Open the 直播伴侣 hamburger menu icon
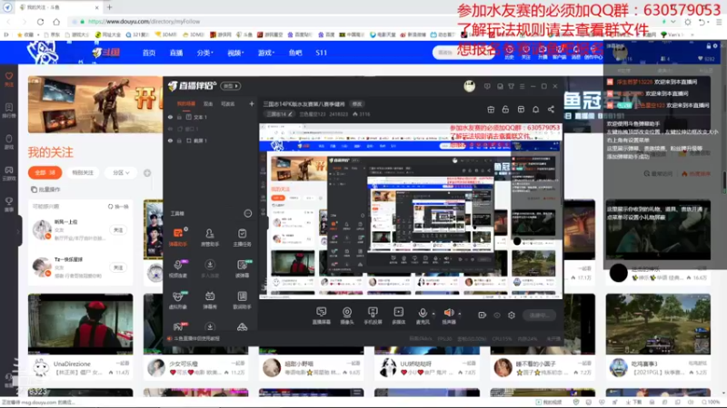Screen dimensions: 727x408 pos(522,86)
